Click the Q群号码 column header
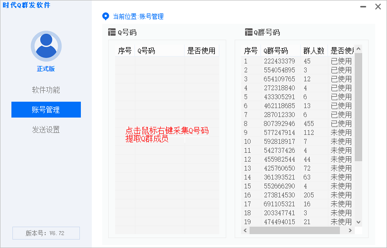The height and width of the screenshot is (248, 387). tap(275, 51)
